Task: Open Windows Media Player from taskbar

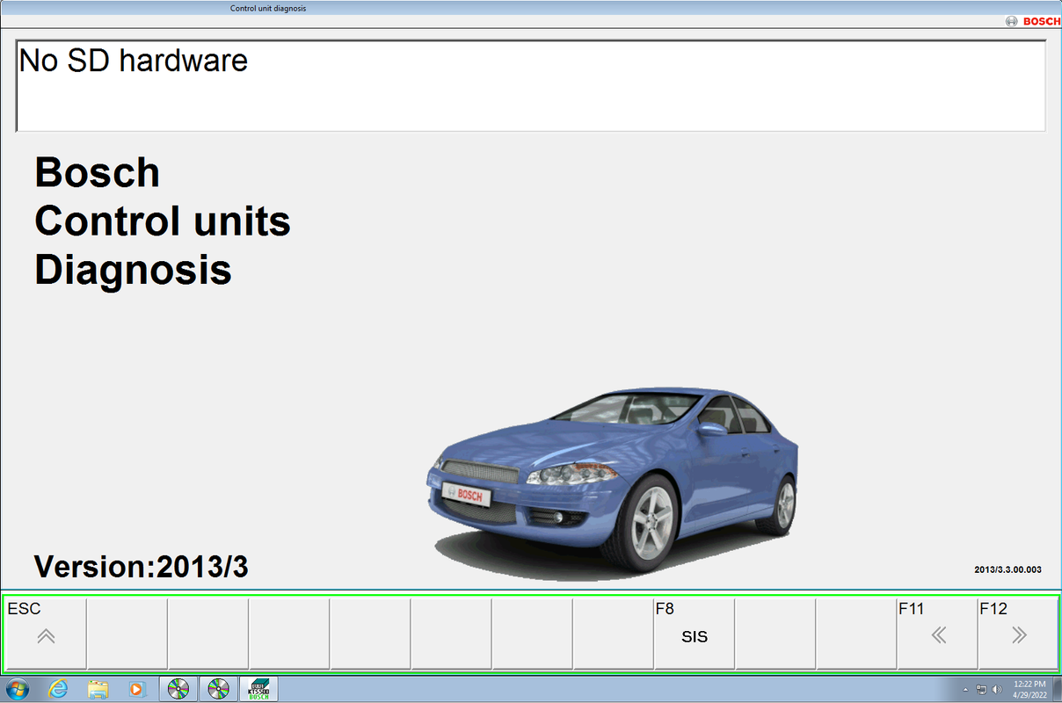Action: (136, 689)
